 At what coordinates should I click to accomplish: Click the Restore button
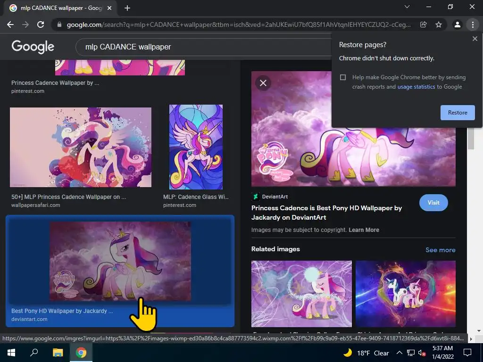click(458, 113)
